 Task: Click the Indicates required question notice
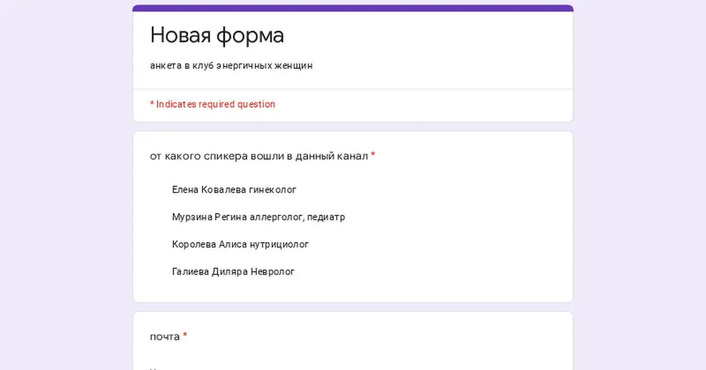point(212,104)
